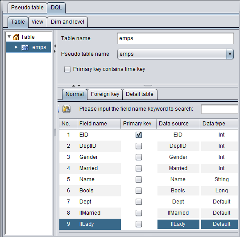This screenshot has height=237, width=240.
Task: Click the emps table grid icon
Action: [25, 47]
